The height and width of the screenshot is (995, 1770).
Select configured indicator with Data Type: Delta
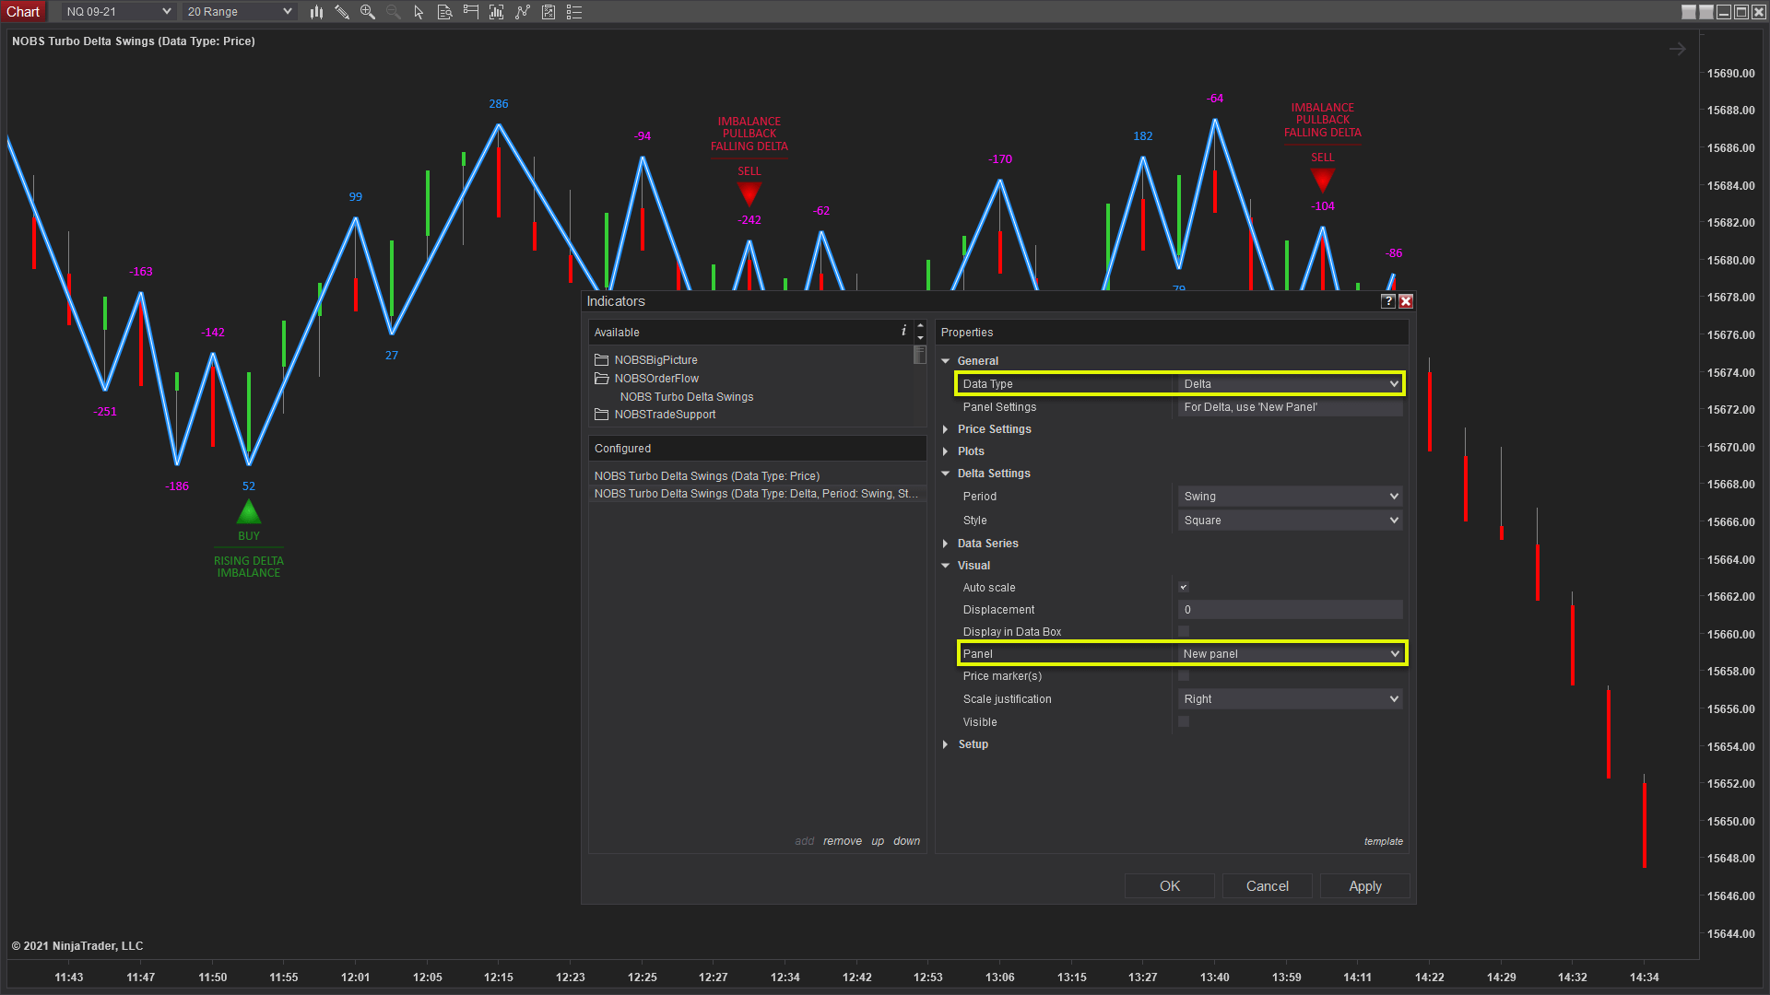tap(756, 494)
